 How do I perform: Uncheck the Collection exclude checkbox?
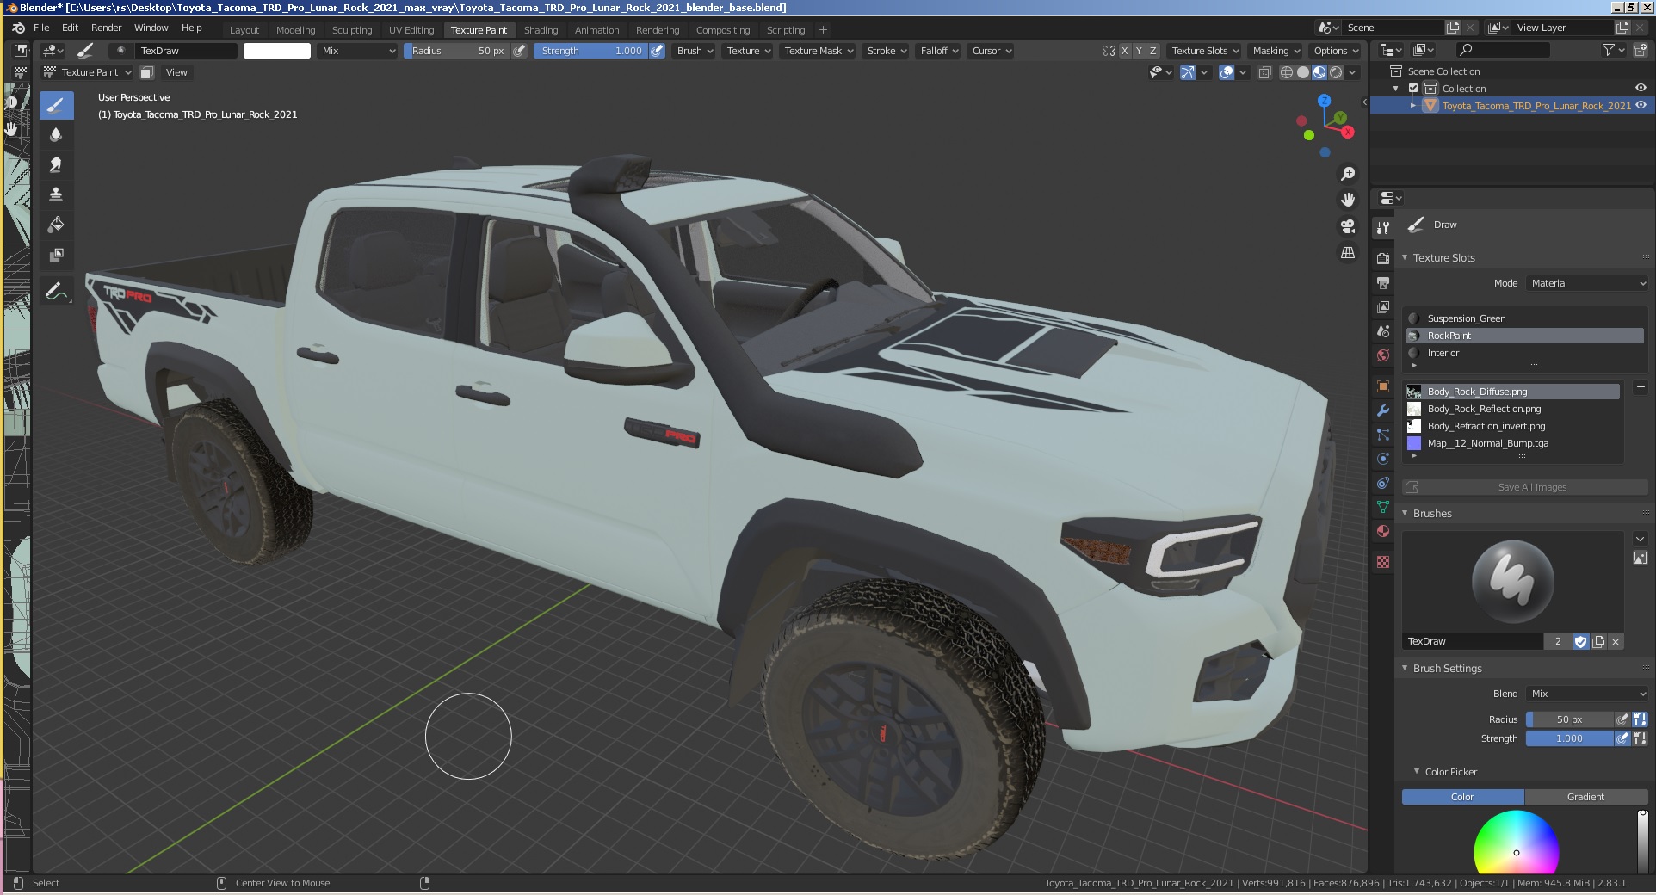coord(1413,89)
